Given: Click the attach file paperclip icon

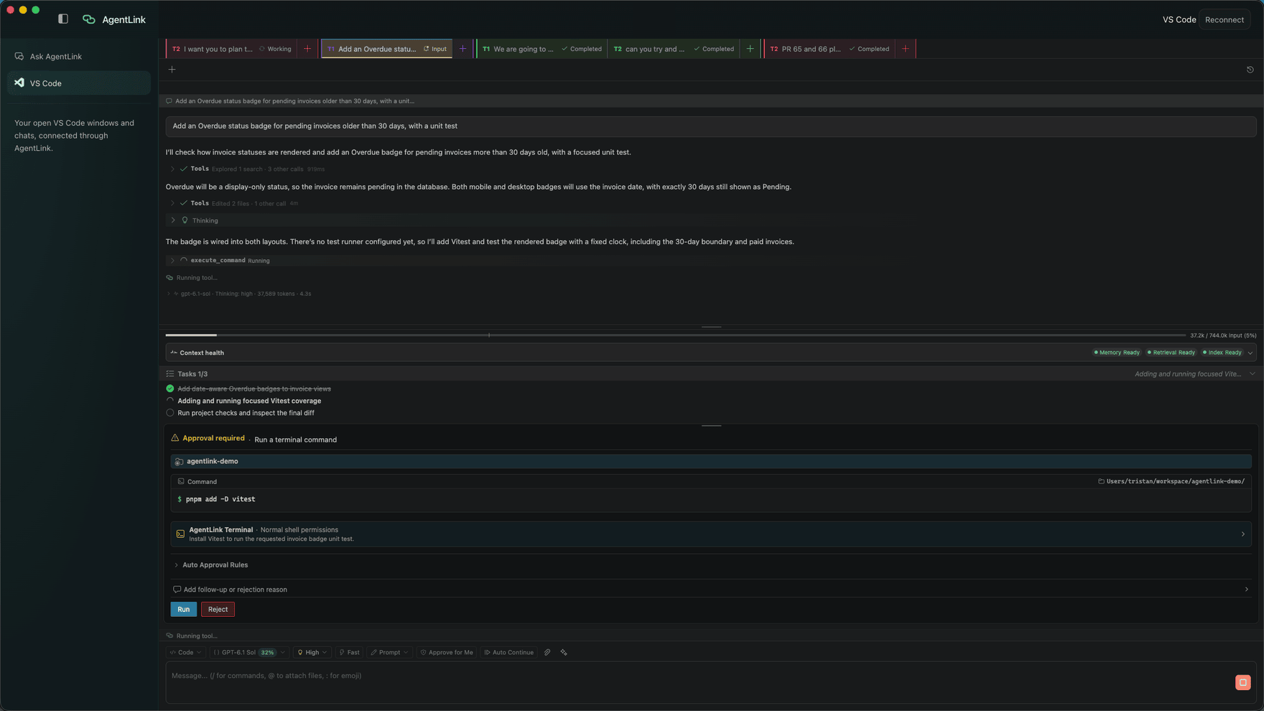Looking at the screenshot, I should tap(547, 652).
